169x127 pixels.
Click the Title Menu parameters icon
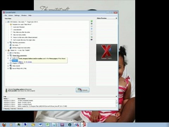11,43
